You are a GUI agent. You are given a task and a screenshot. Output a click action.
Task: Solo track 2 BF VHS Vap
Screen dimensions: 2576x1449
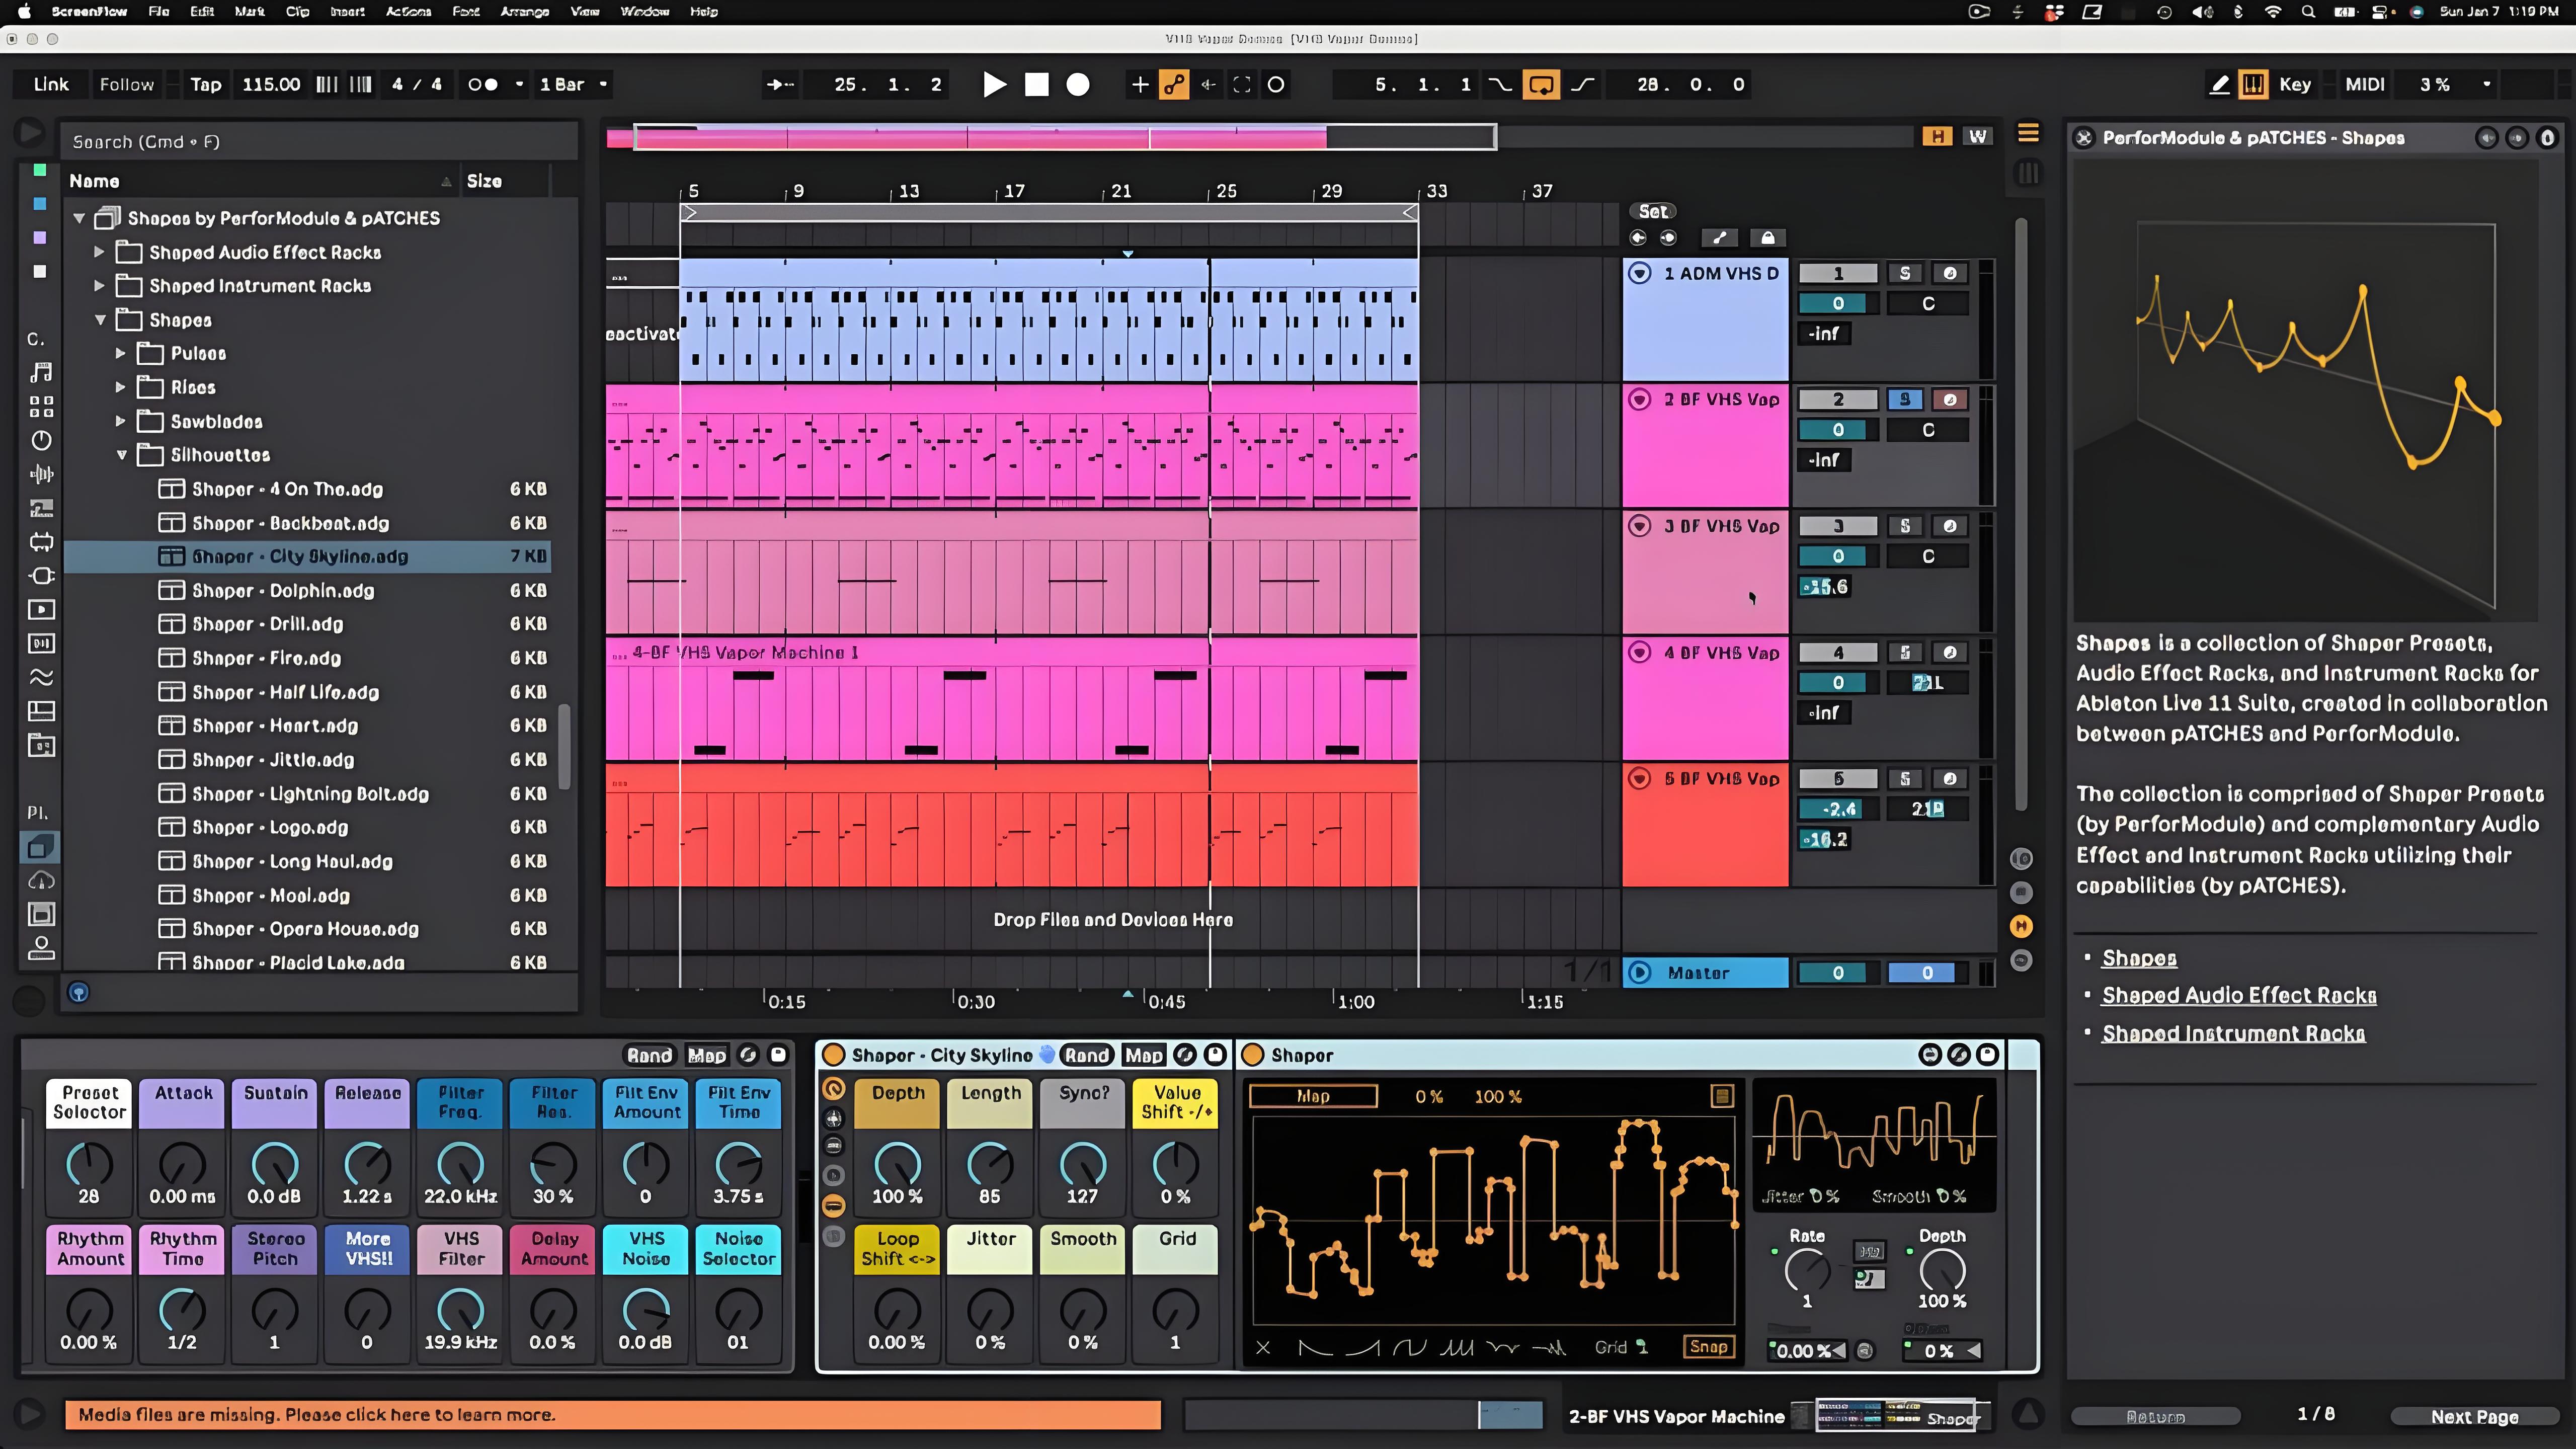1905,400
